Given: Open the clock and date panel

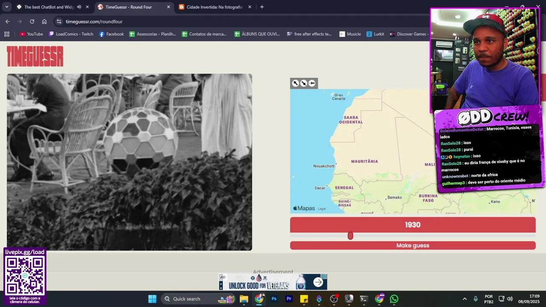Looking at the screenshot, I should tap(529, 299).
